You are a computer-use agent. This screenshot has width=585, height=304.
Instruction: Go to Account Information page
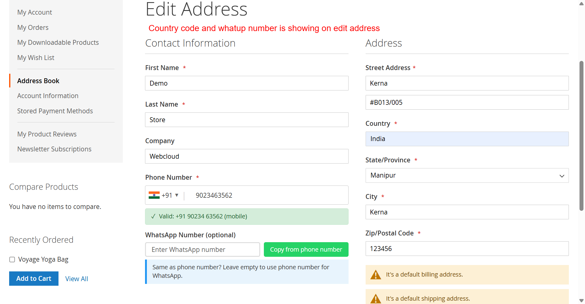pos(48,96)
